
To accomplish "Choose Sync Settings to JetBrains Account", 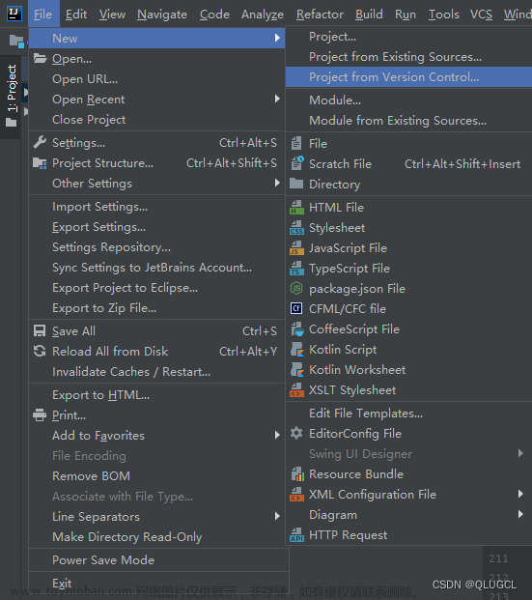I will click(156, 268).
